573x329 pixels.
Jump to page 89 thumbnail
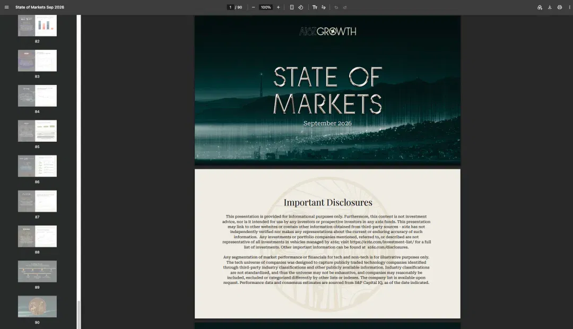(x=37, y=271)
